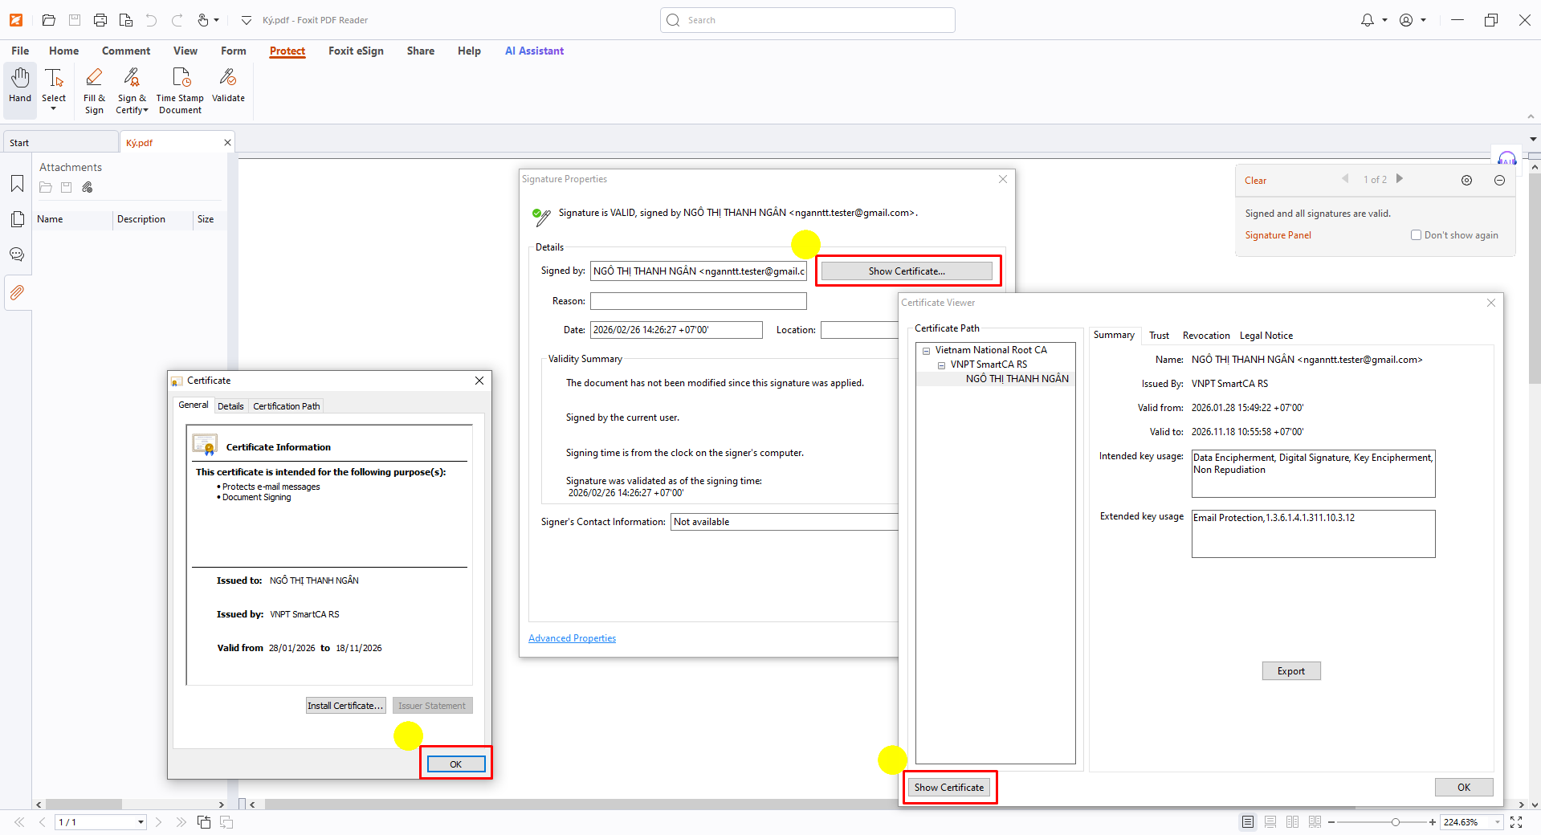The height and width of the screenshot is (835, 1541).
Task: Expand the Select tool dropdown arrow
Action: 54,108
